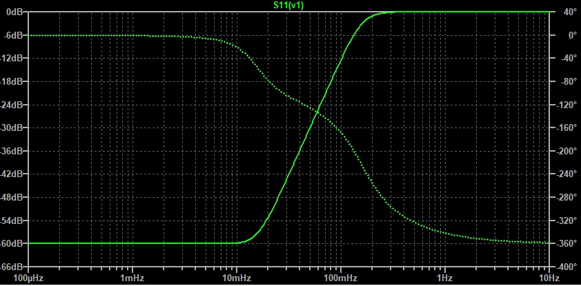Click the -240° phase axis label
Screen dimensions: 581x286
click(x=567, y=174)
